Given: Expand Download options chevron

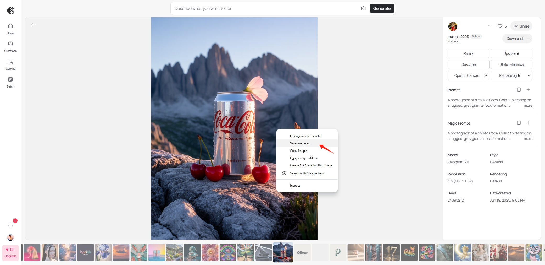Looking at the screenshot, I should pyautogui.click(x=529, y=39).
